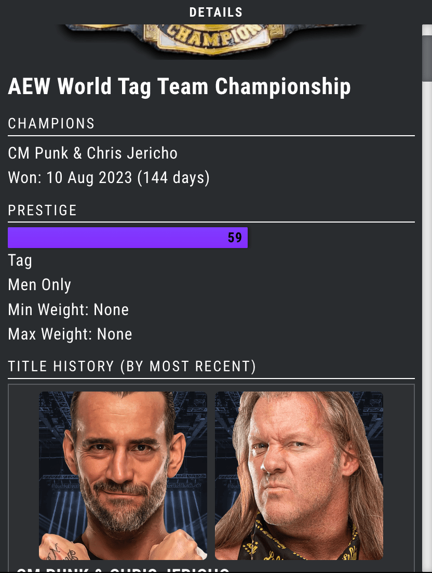Click the AEW World Tag Team Championship title
The width and height of the screenshot is (432, 573).
179,86
